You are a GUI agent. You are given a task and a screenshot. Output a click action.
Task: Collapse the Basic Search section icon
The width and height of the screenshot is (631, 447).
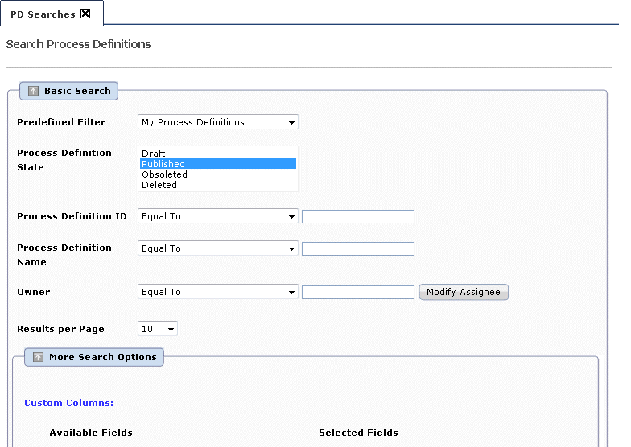coord(33,91)
